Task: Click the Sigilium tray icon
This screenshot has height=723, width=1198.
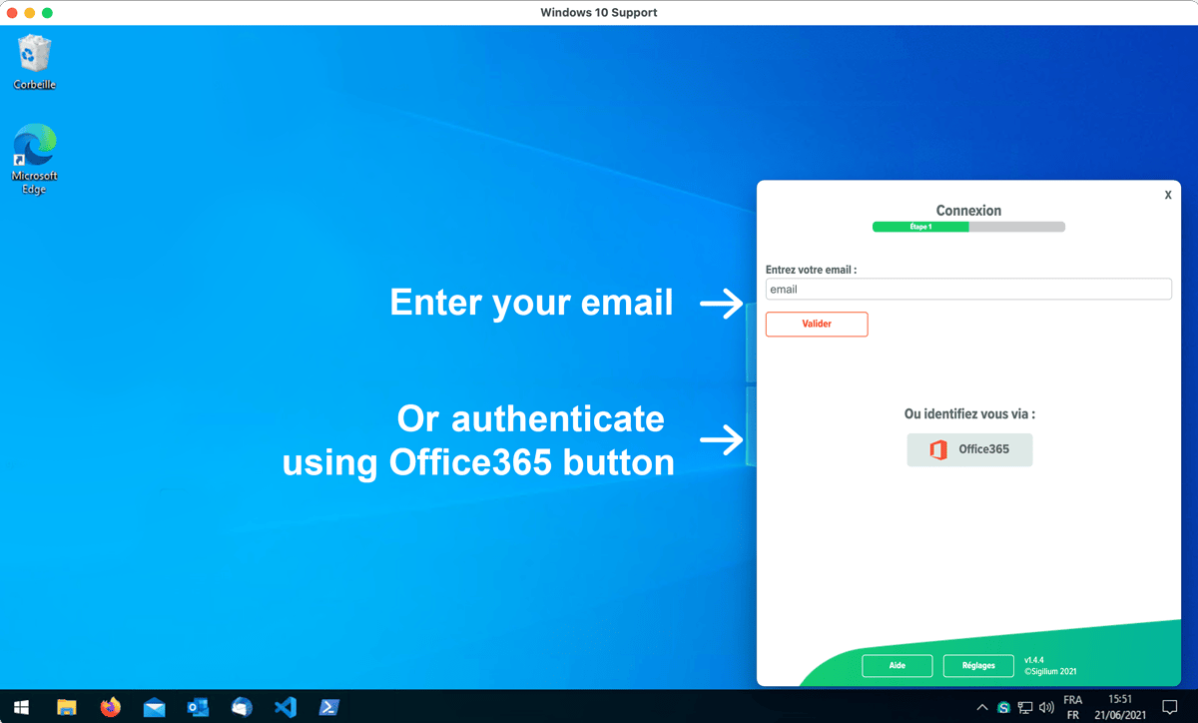Action: point(1004,707)
